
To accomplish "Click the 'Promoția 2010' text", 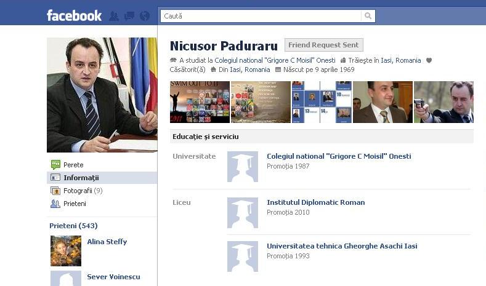I will pyautogui.click(x=288, y=212).
